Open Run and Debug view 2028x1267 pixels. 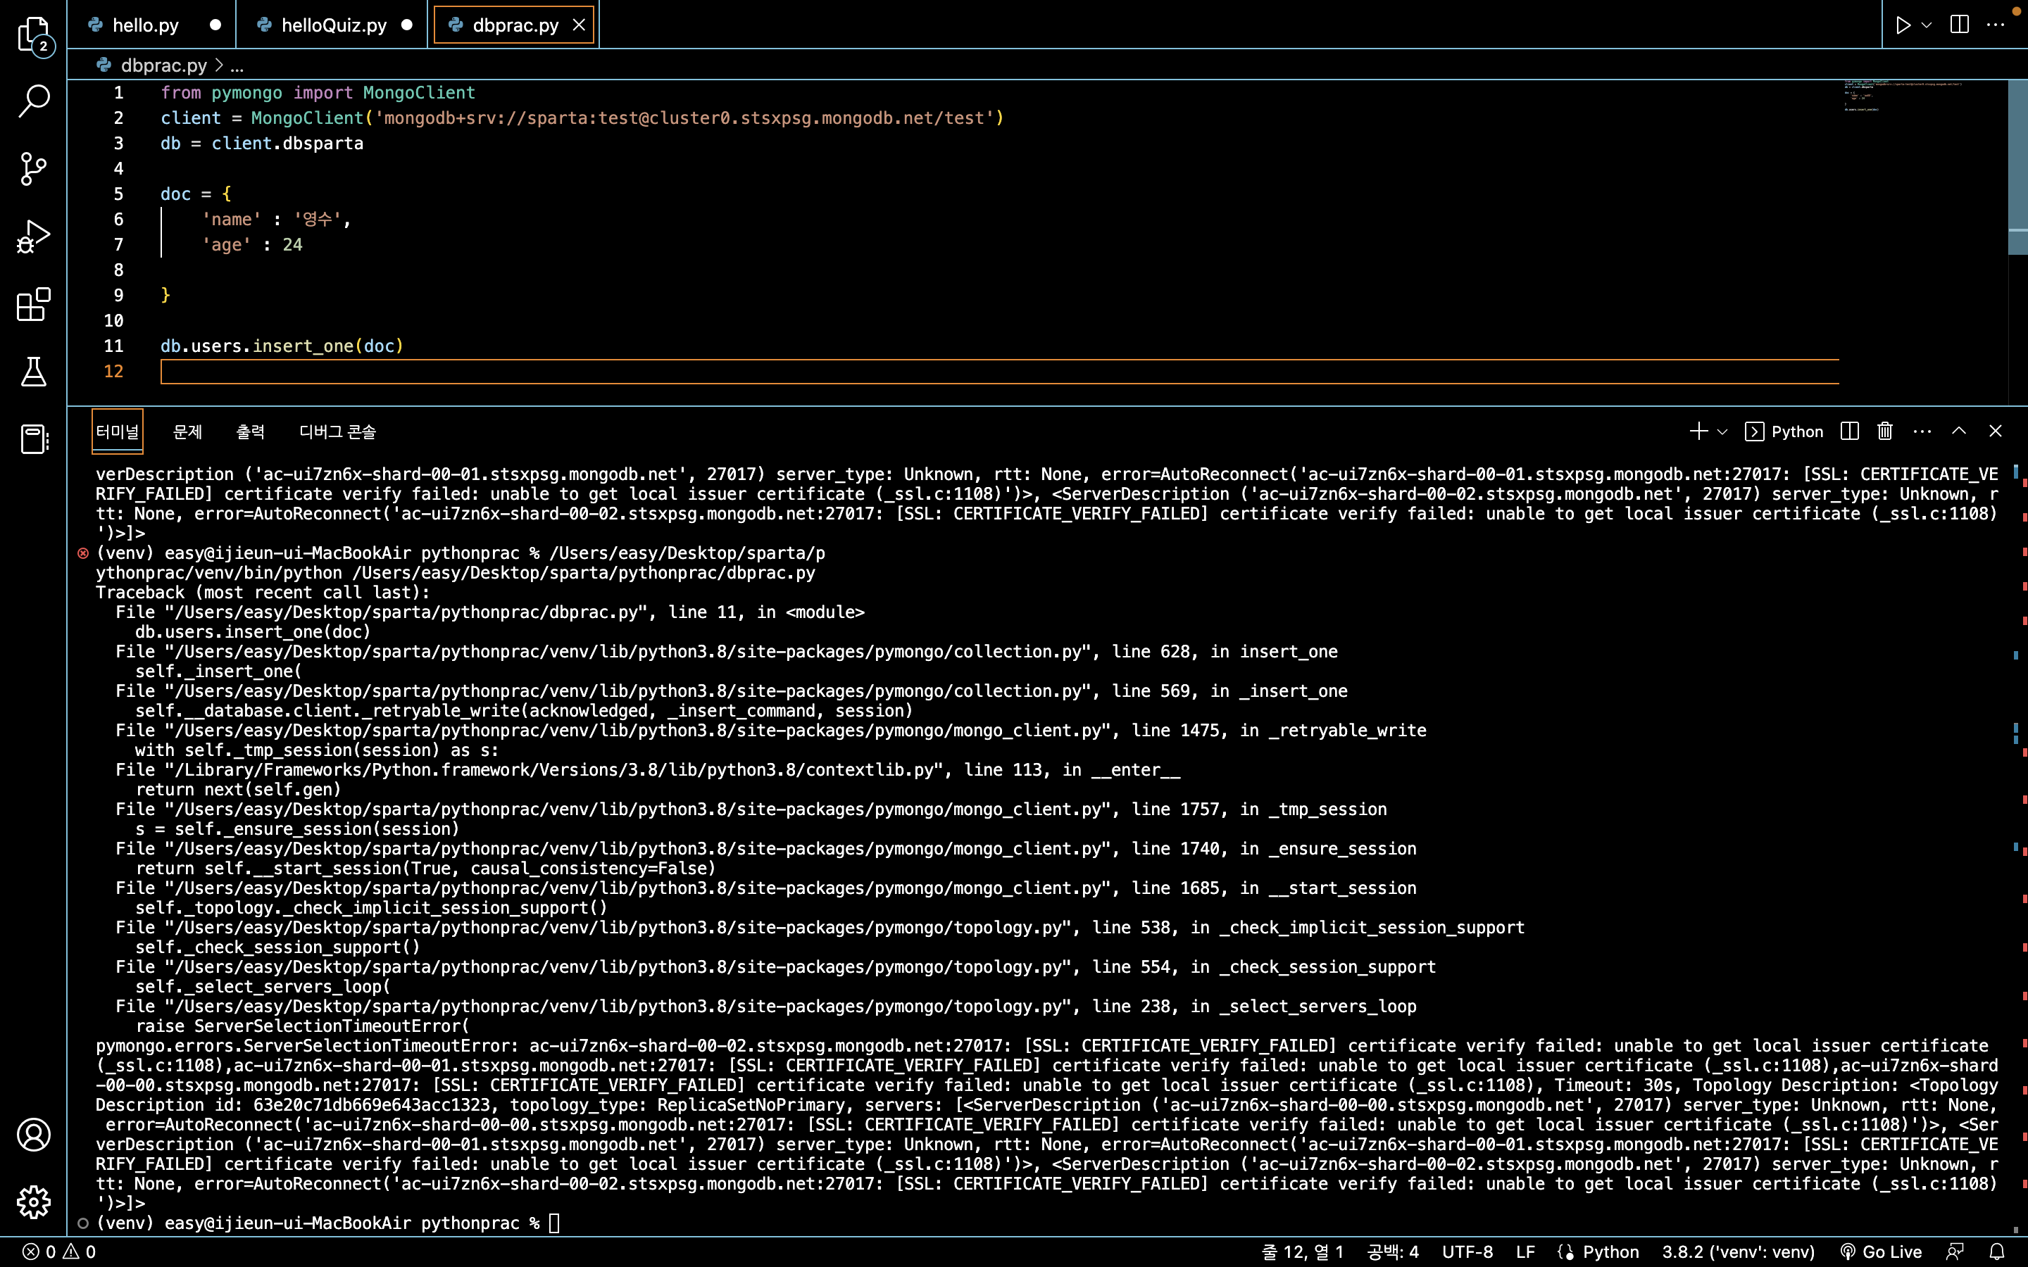(34, 237)
